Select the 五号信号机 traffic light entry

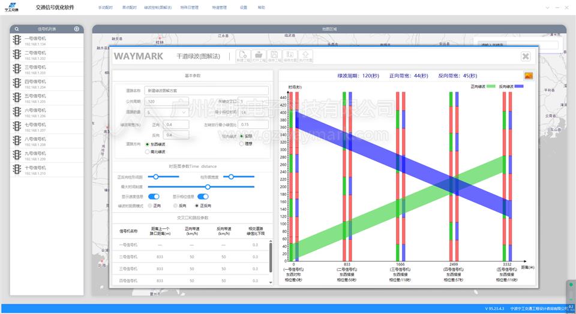(x=47, y=98)
